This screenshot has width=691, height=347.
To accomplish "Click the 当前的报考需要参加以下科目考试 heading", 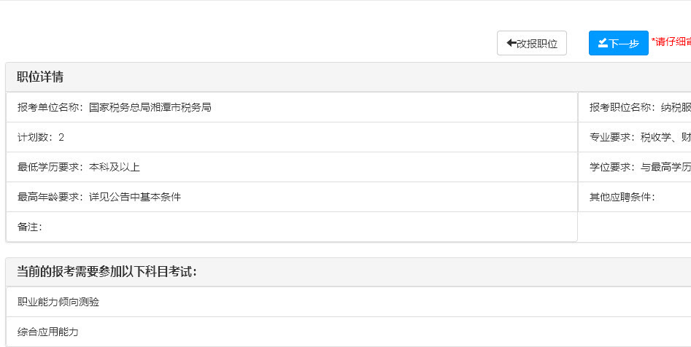I will coord(107,272).
